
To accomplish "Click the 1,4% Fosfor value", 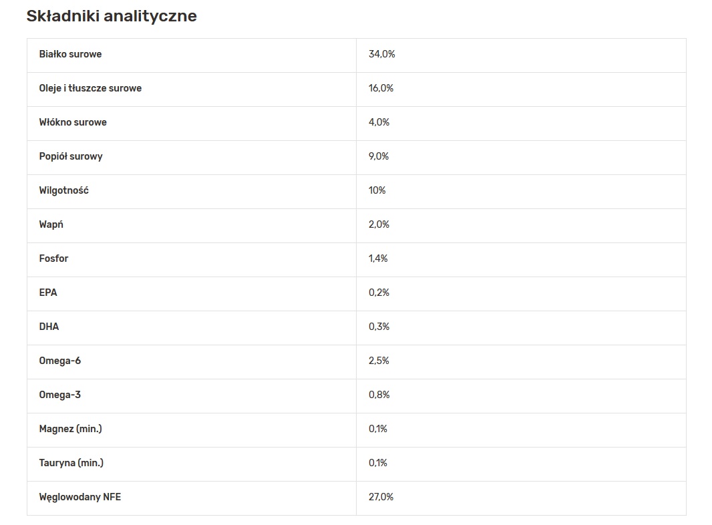I will pyautogui.click(x=378, y=258).
